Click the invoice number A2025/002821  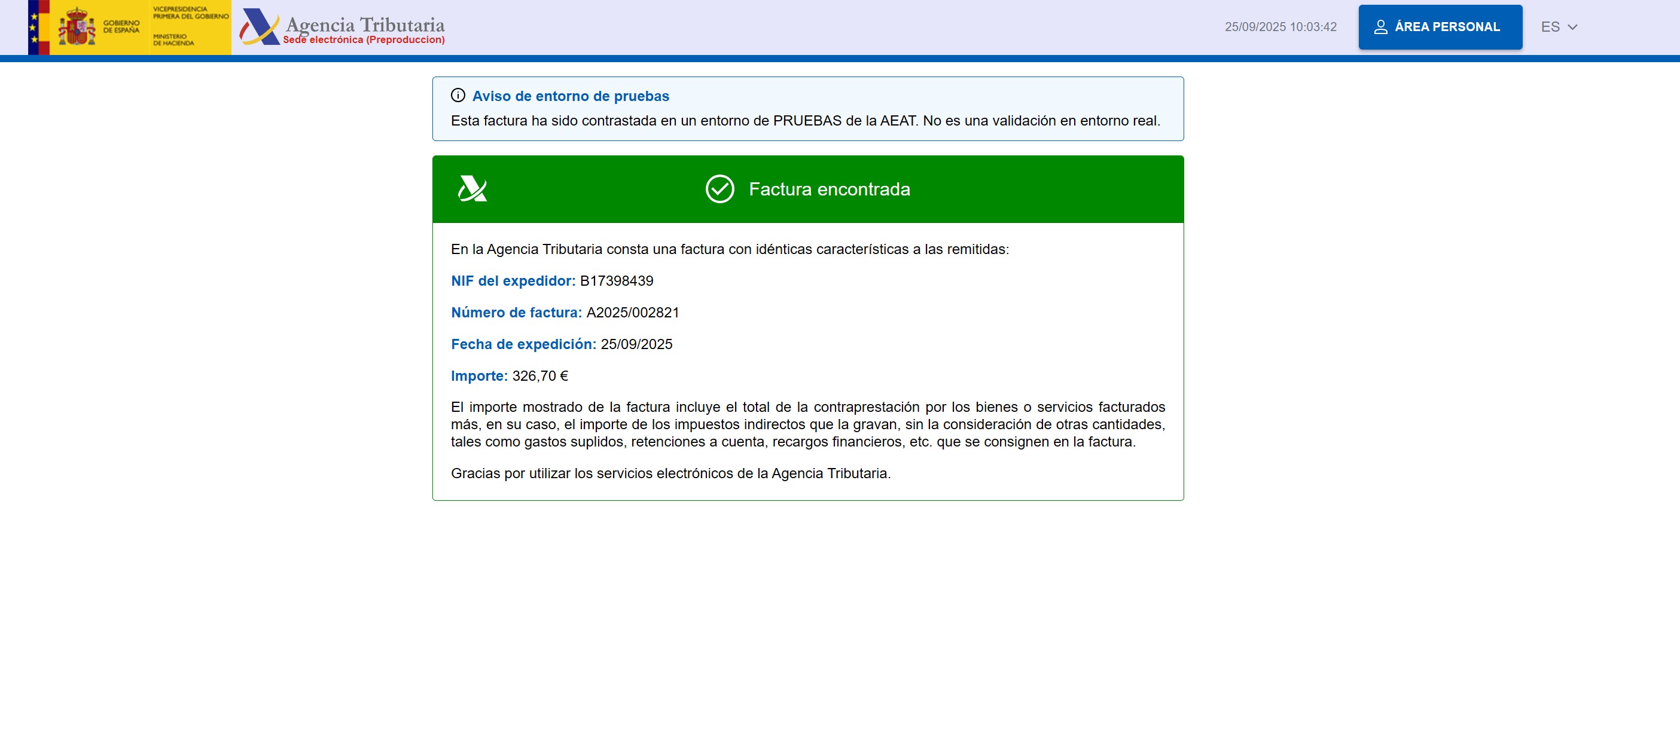633,312
